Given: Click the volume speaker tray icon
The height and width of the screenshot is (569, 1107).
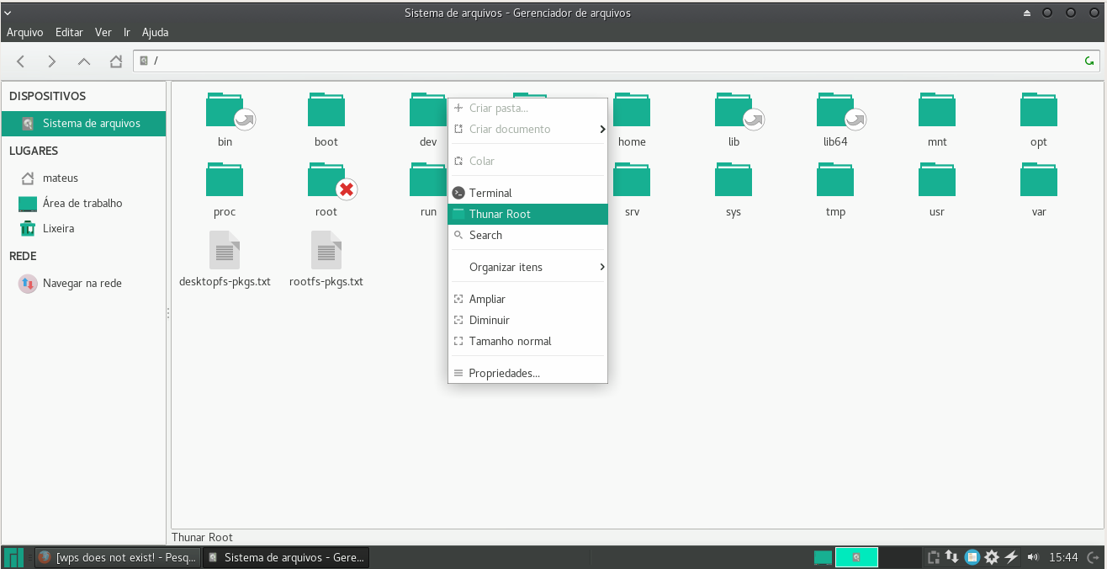Looking at the screenshot, I should [1032, 557].
